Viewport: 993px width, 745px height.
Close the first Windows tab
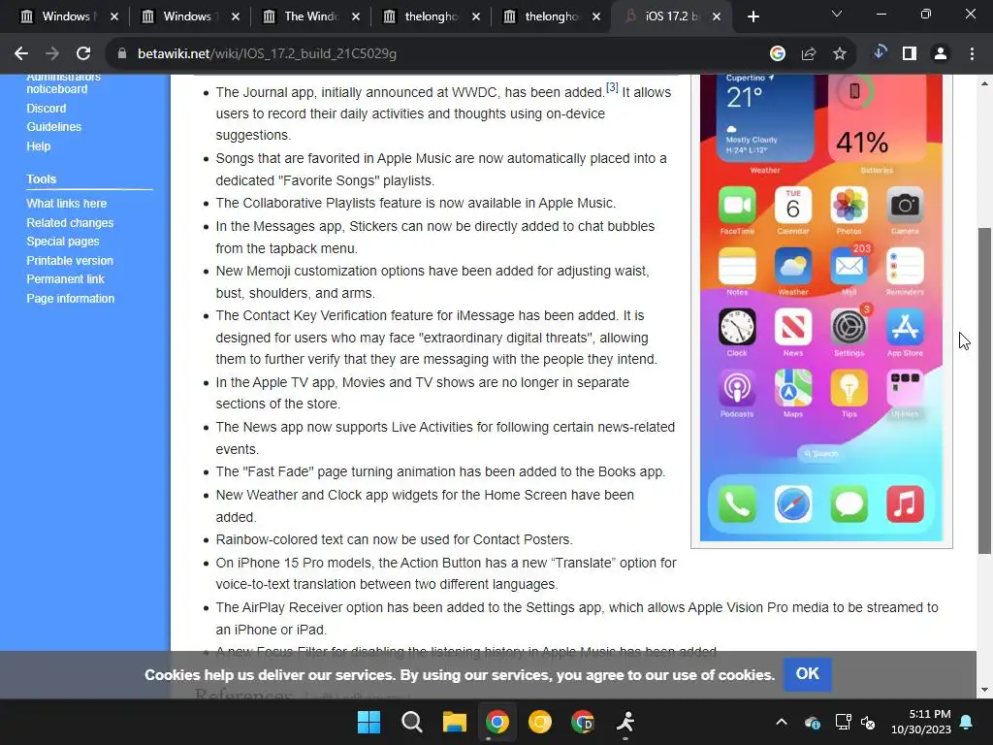click(114, 16)
